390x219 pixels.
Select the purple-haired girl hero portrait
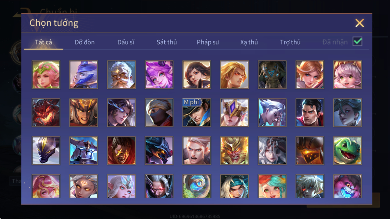(x=159, y=75)
